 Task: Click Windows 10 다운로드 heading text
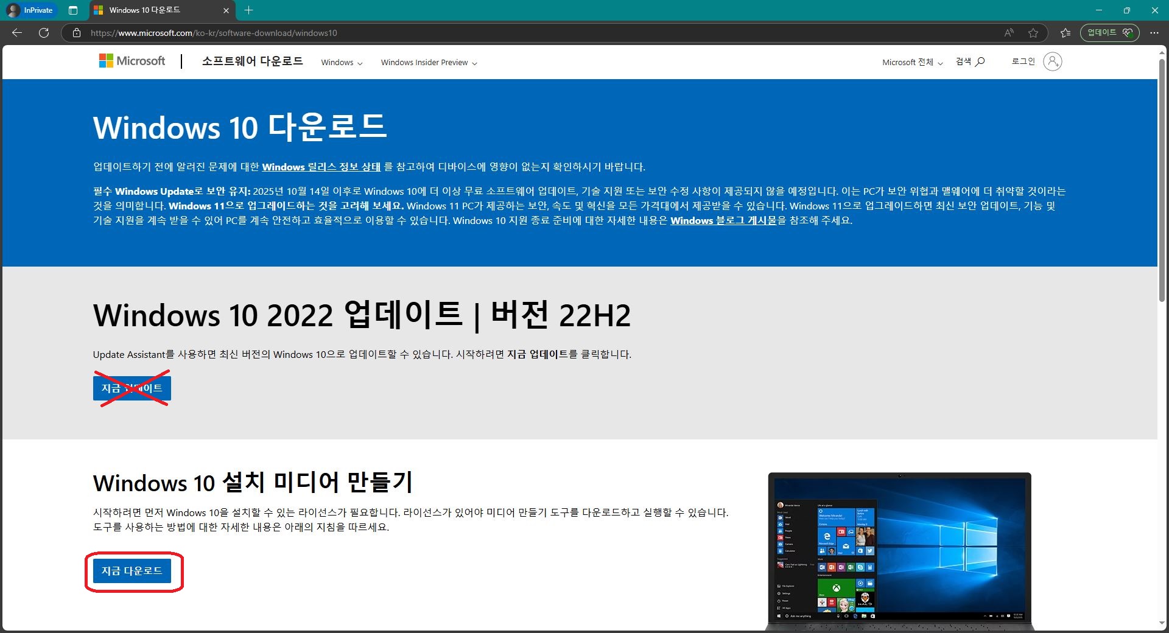coord(240,127)
